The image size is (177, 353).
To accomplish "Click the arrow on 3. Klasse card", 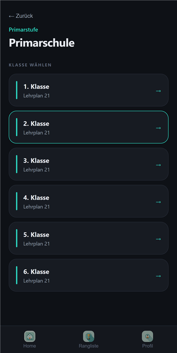I will pyautogui.click(x=158, y=165).
